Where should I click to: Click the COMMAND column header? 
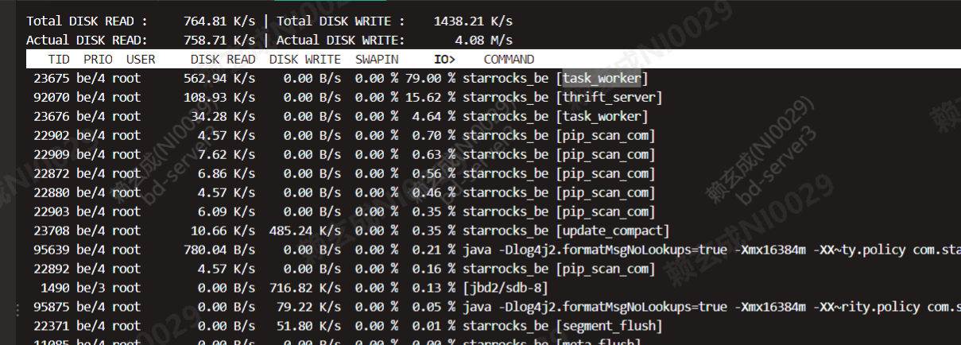509,60
